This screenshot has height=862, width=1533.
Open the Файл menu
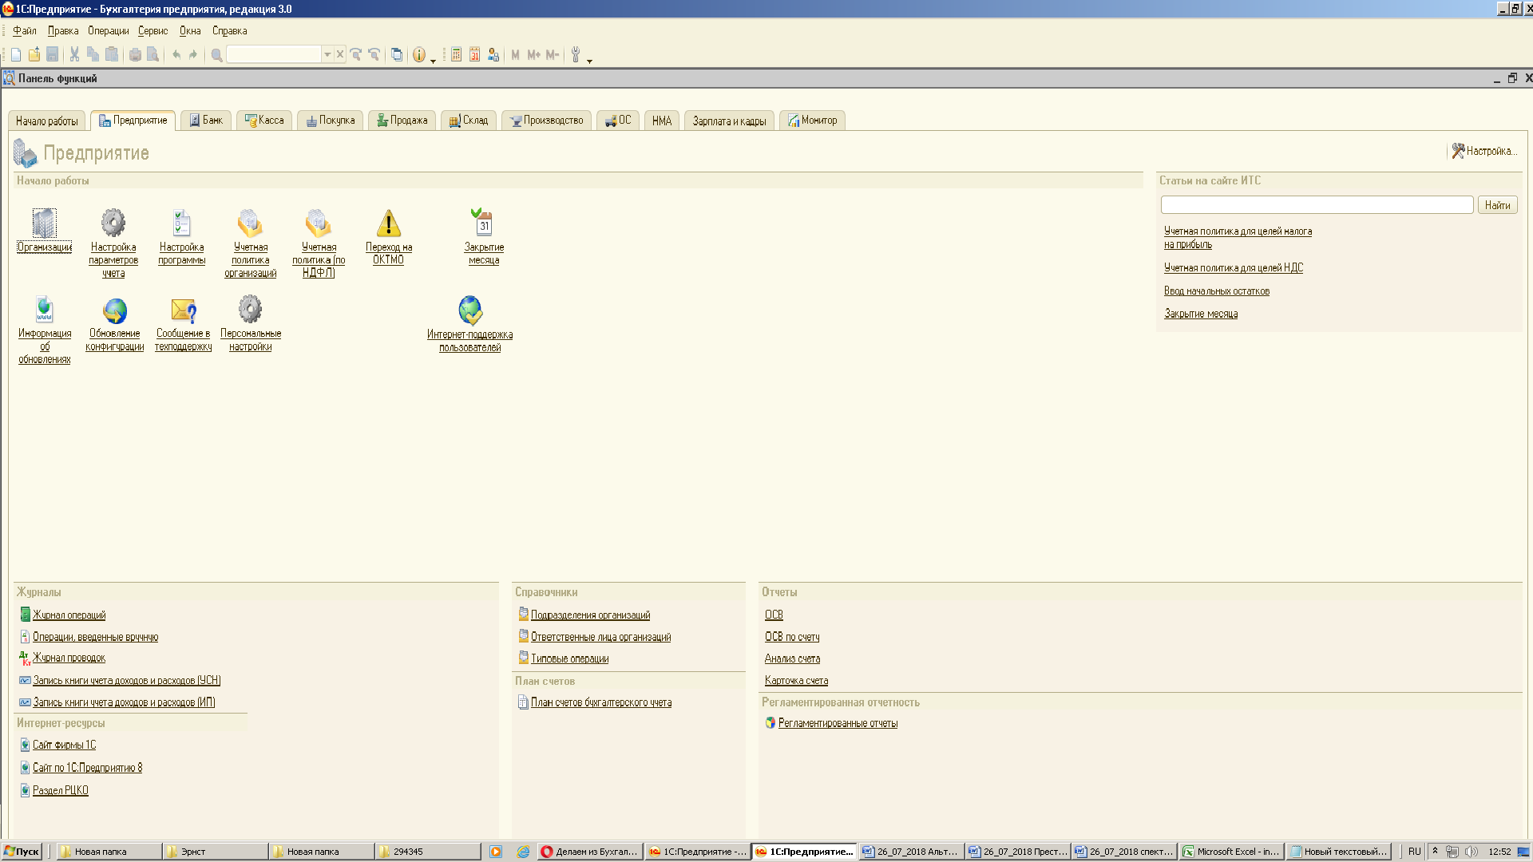point(25,30)
